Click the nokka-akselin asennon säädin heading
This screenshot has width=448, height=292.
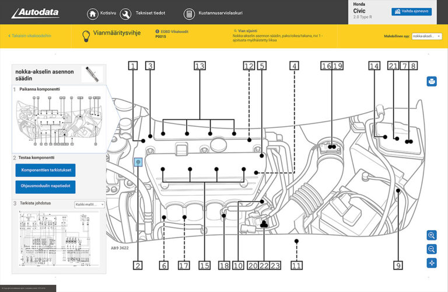(x=44, y=75)
